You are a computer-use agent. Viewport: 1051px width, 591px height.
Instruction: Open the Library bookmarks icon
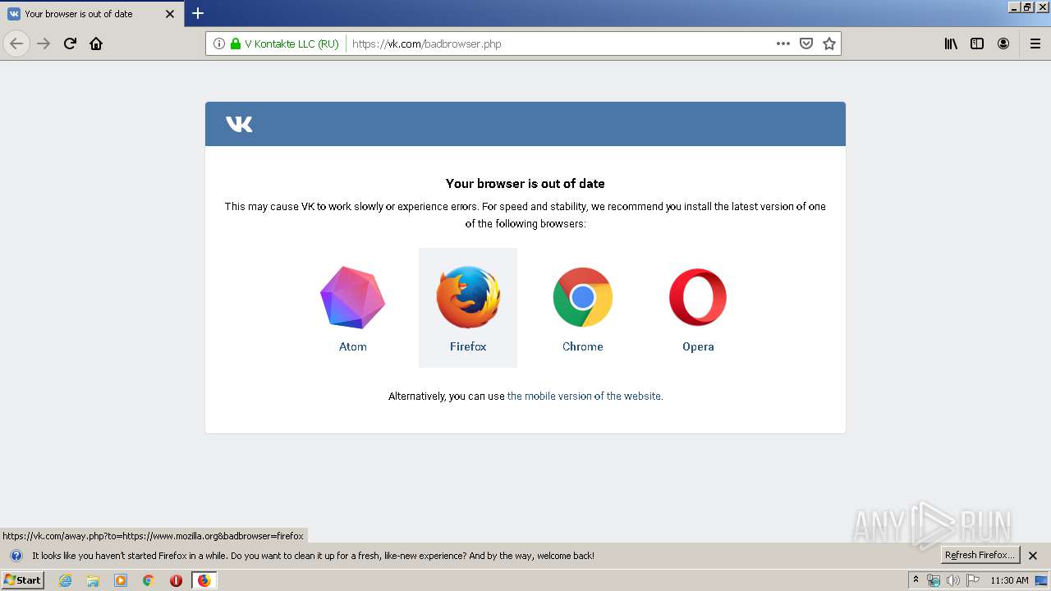coord(951,44)
